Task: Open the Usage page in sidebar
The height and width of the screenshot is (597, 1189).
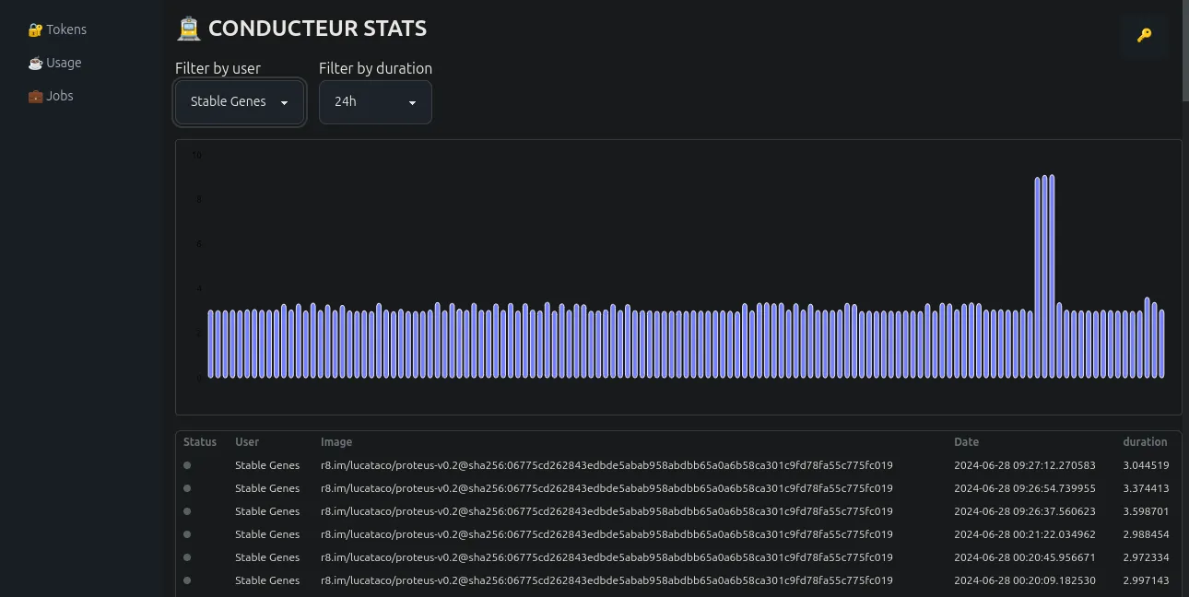Action: pyautogui.click(x=54, y=63)
